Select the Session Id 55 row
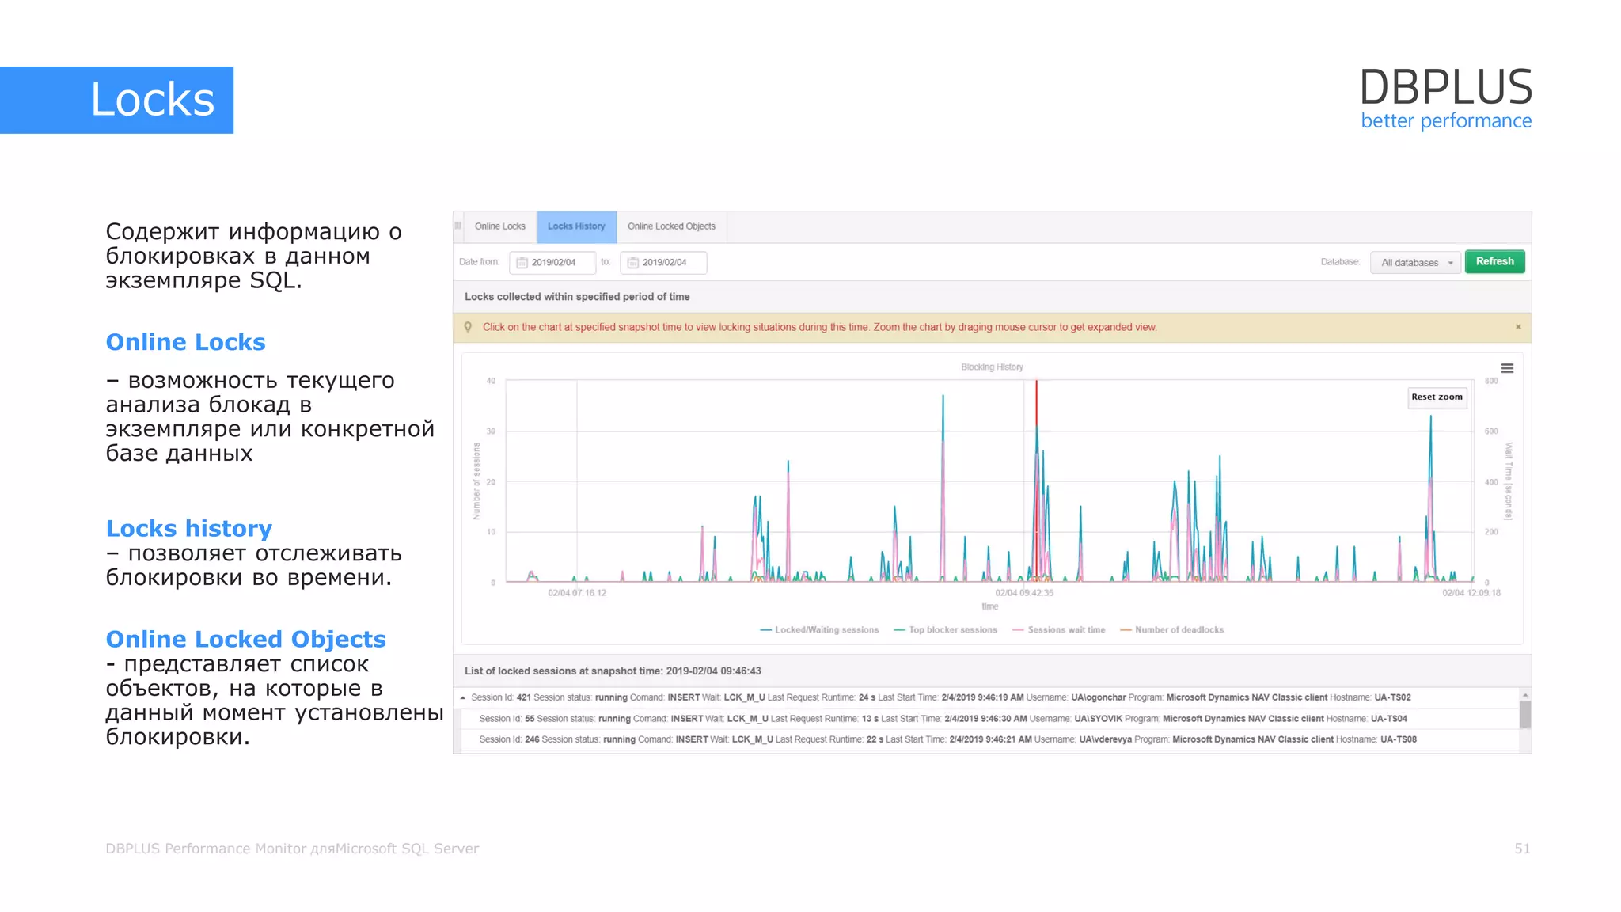1621x912 pixels. 989,719
